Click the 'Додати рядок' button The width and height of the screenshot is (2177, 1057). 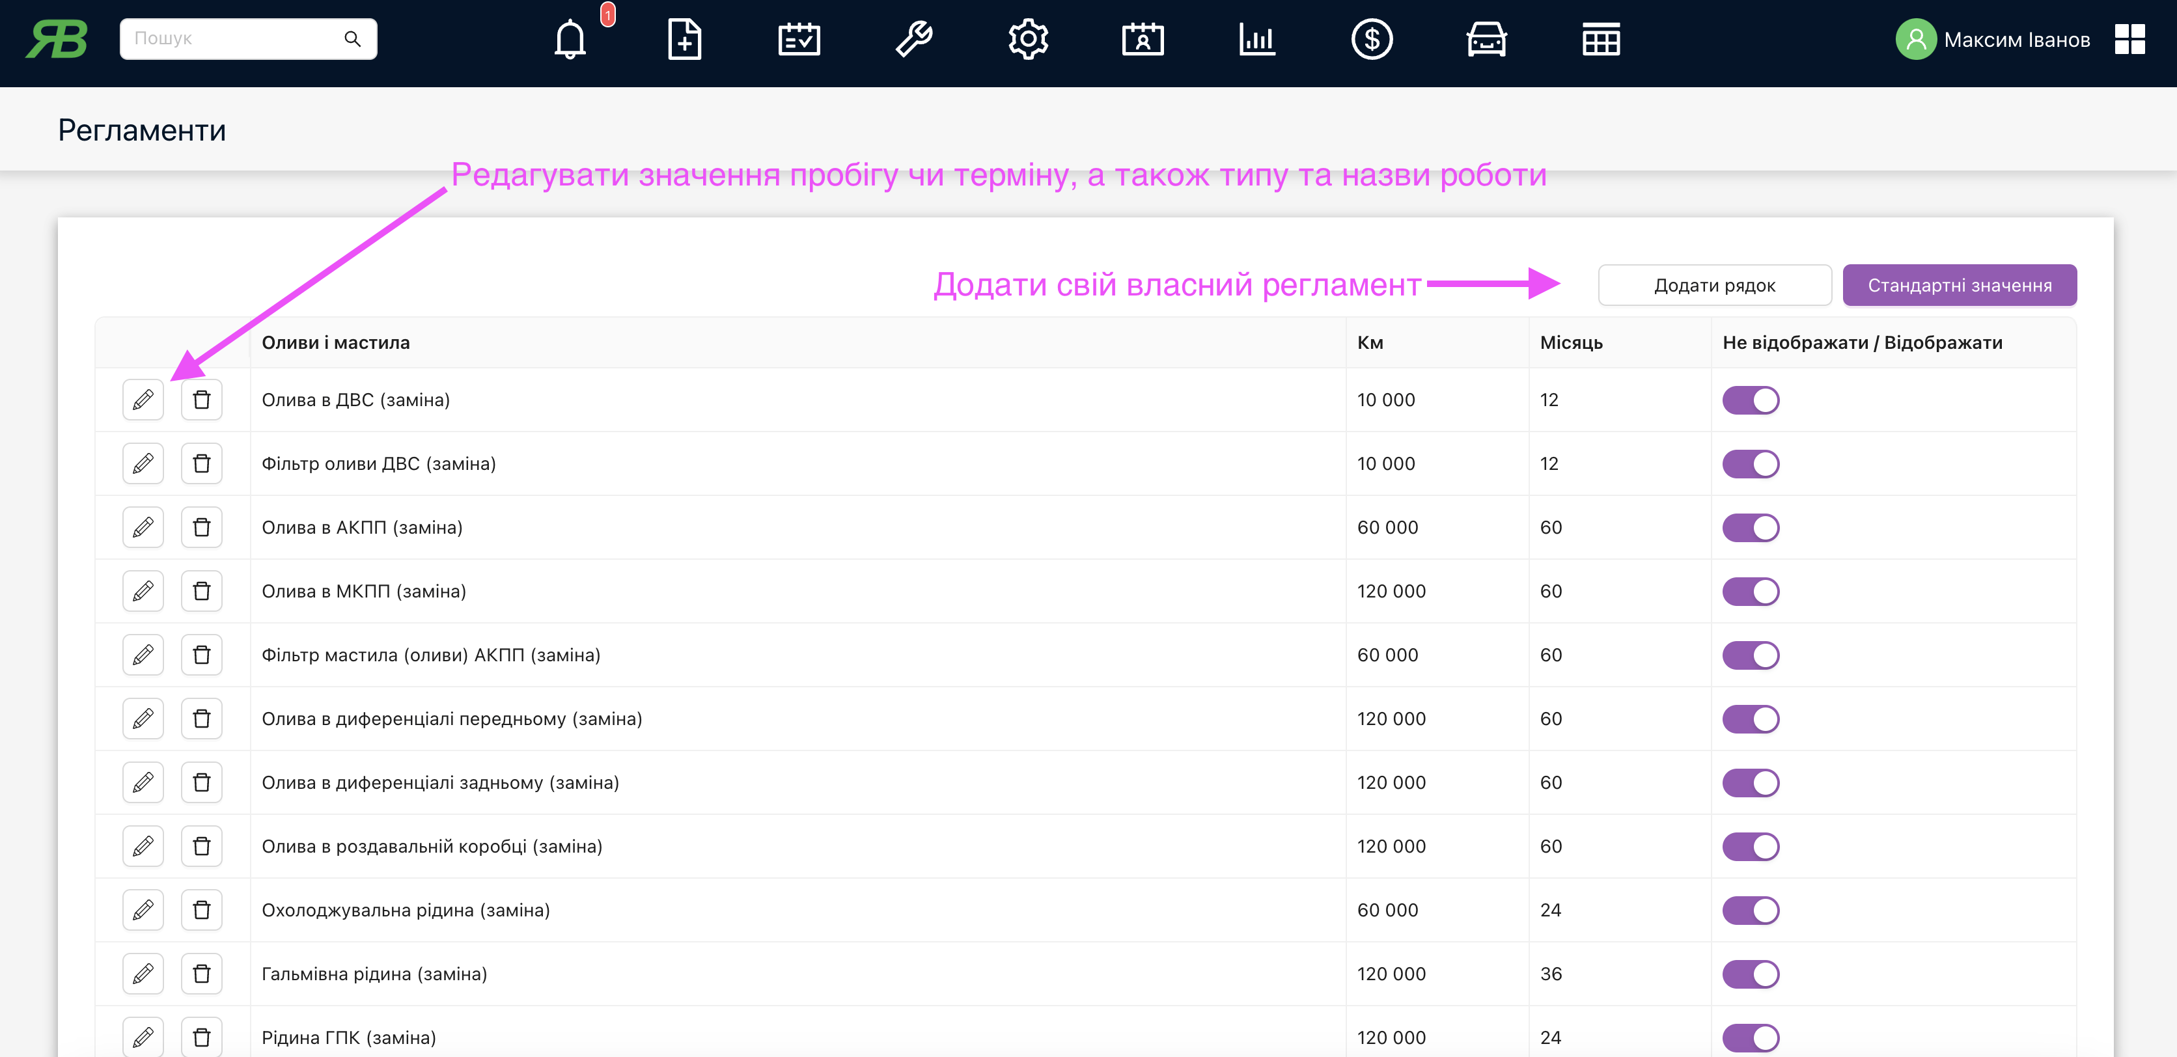(1714, 286)
